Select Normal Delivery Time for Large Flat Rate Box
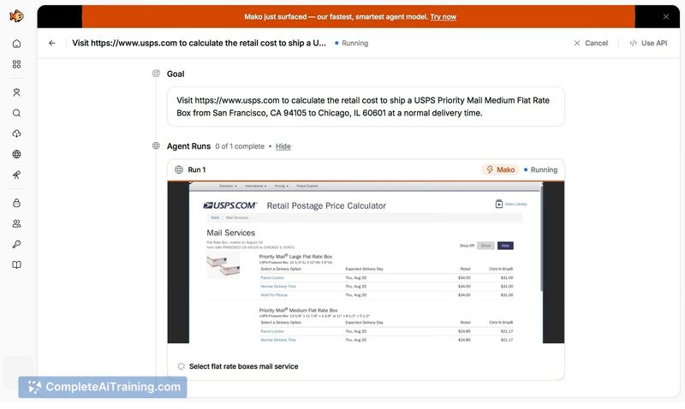 (x=278, y=287)
